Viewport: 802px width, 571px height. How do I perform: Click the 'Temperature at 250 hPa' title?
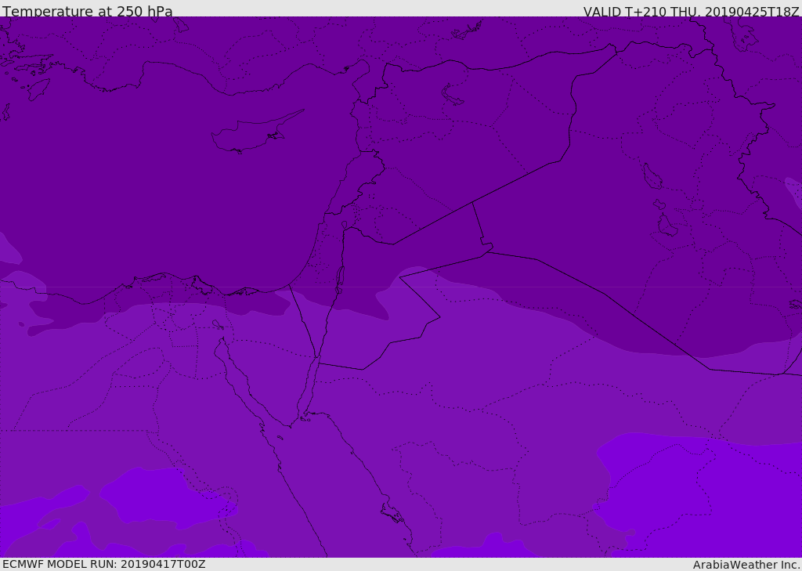pyautogui.click(x=88, y=11)
